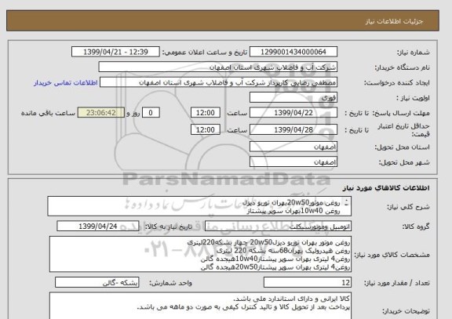Select the goods group field اتومبیل وموتورسیکلت
This screenshot has height=319, width=452.
pyautogui.click(x=278, y=227)
